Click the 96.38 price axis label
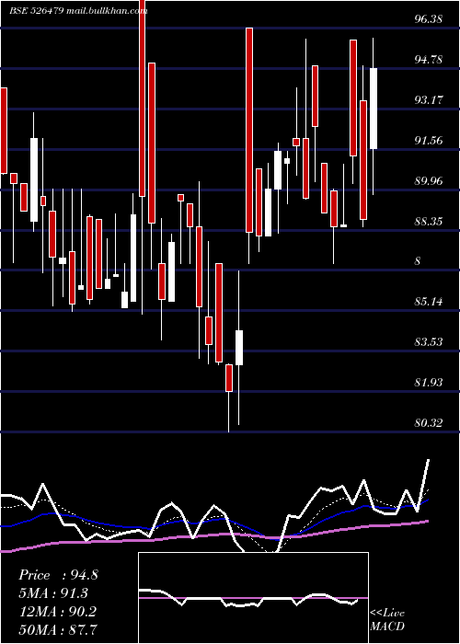The height and width of the screenshot is (644, 460). (429, 19)
